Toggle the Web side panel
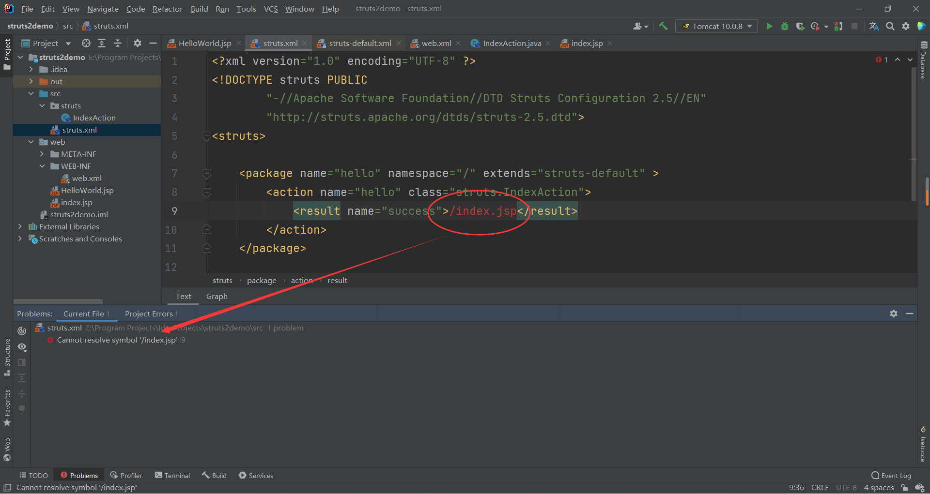This screenshot has width=930, height=494. click(7, 450)
